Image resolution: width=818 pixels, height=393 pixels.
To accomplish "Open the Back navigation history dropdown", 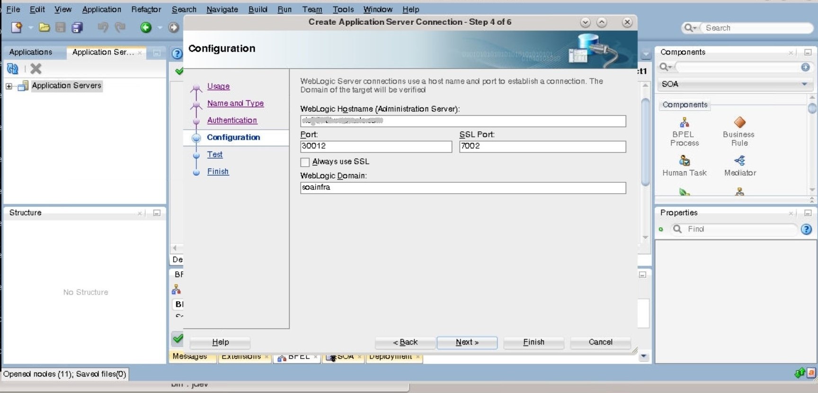I will coord(160,27).
